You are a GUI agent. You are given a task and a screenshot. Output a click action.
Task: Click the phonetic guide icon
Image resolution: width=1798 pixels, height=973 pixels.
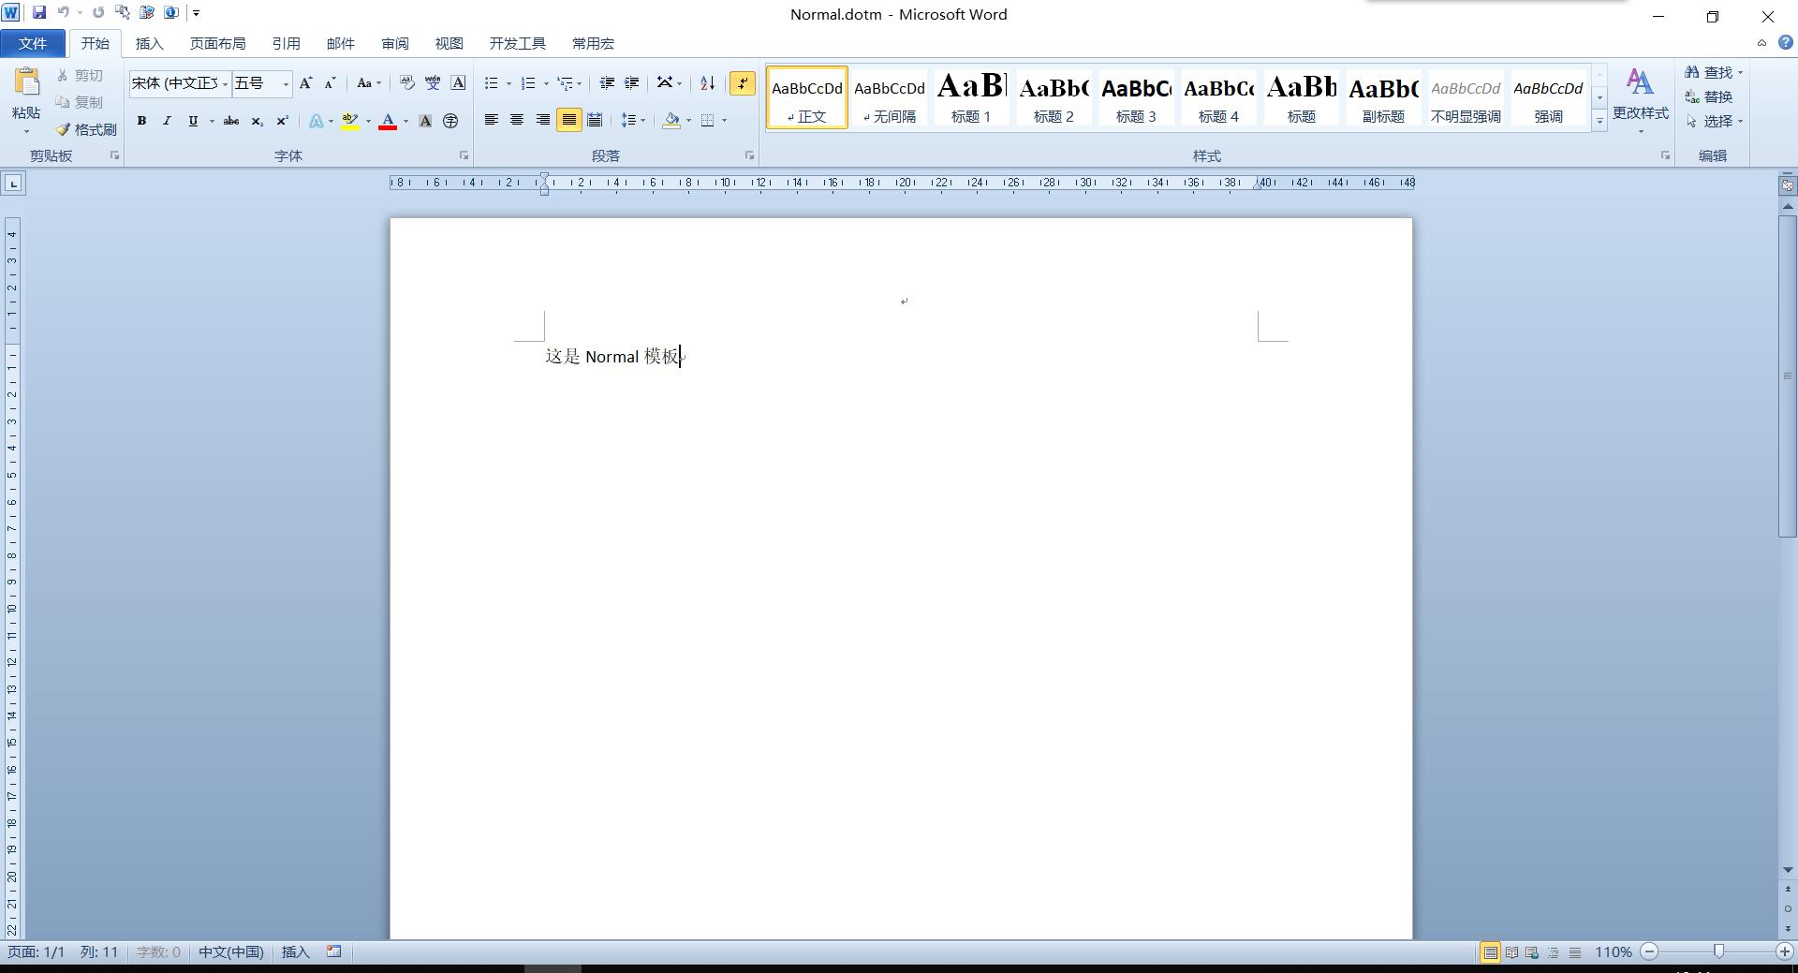[433, 83]
